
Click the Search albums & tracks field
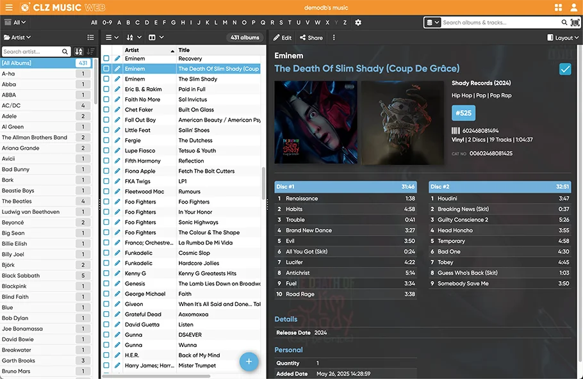(501, 22)
